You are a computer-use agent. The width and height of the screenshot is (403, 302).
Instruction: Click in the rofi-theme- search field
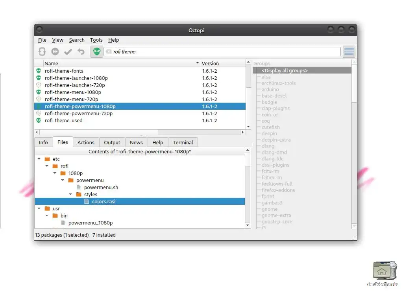coord(222,52)
